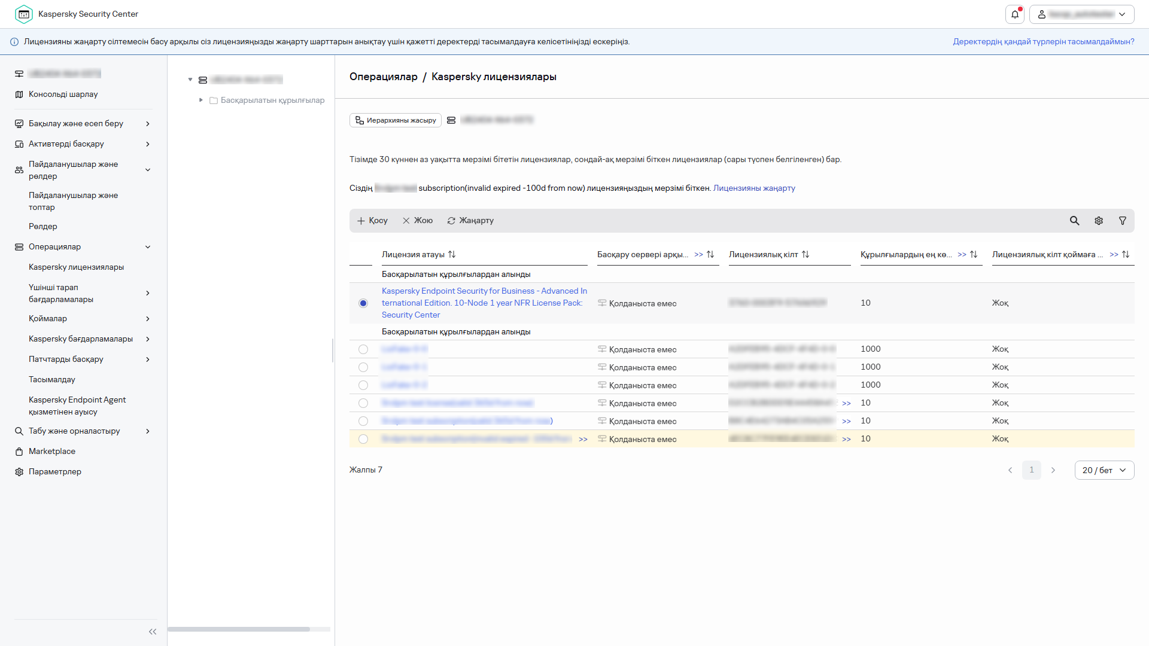The image size is (1149, 646).
Task: Open the 20 / бет page size dropdown
Action: pyautogui.click(x=1104, y=470)
